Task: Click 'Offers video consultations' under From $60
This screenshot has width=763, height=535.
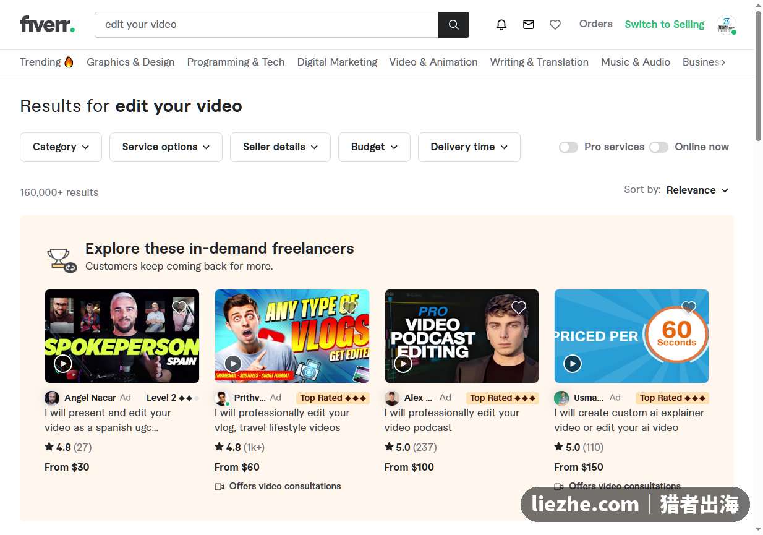Action: coord(285,486)
